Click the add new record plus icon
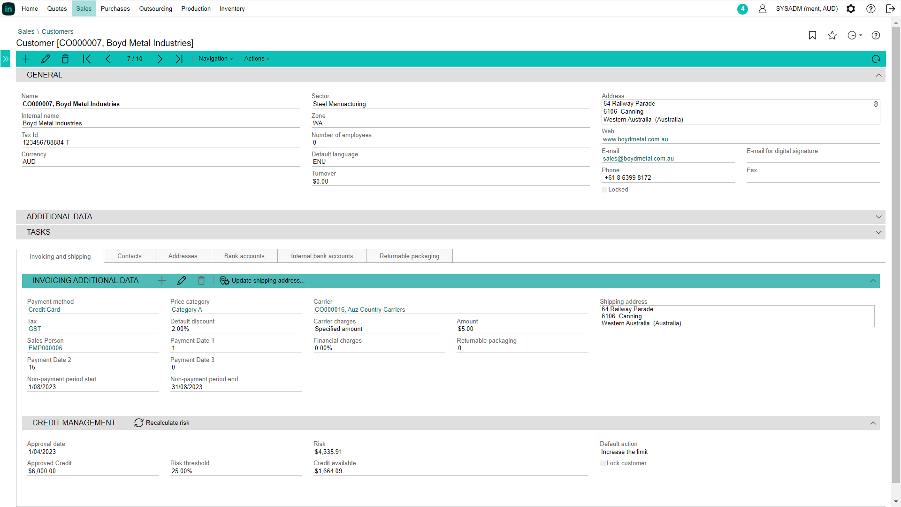 click(26, 59)
